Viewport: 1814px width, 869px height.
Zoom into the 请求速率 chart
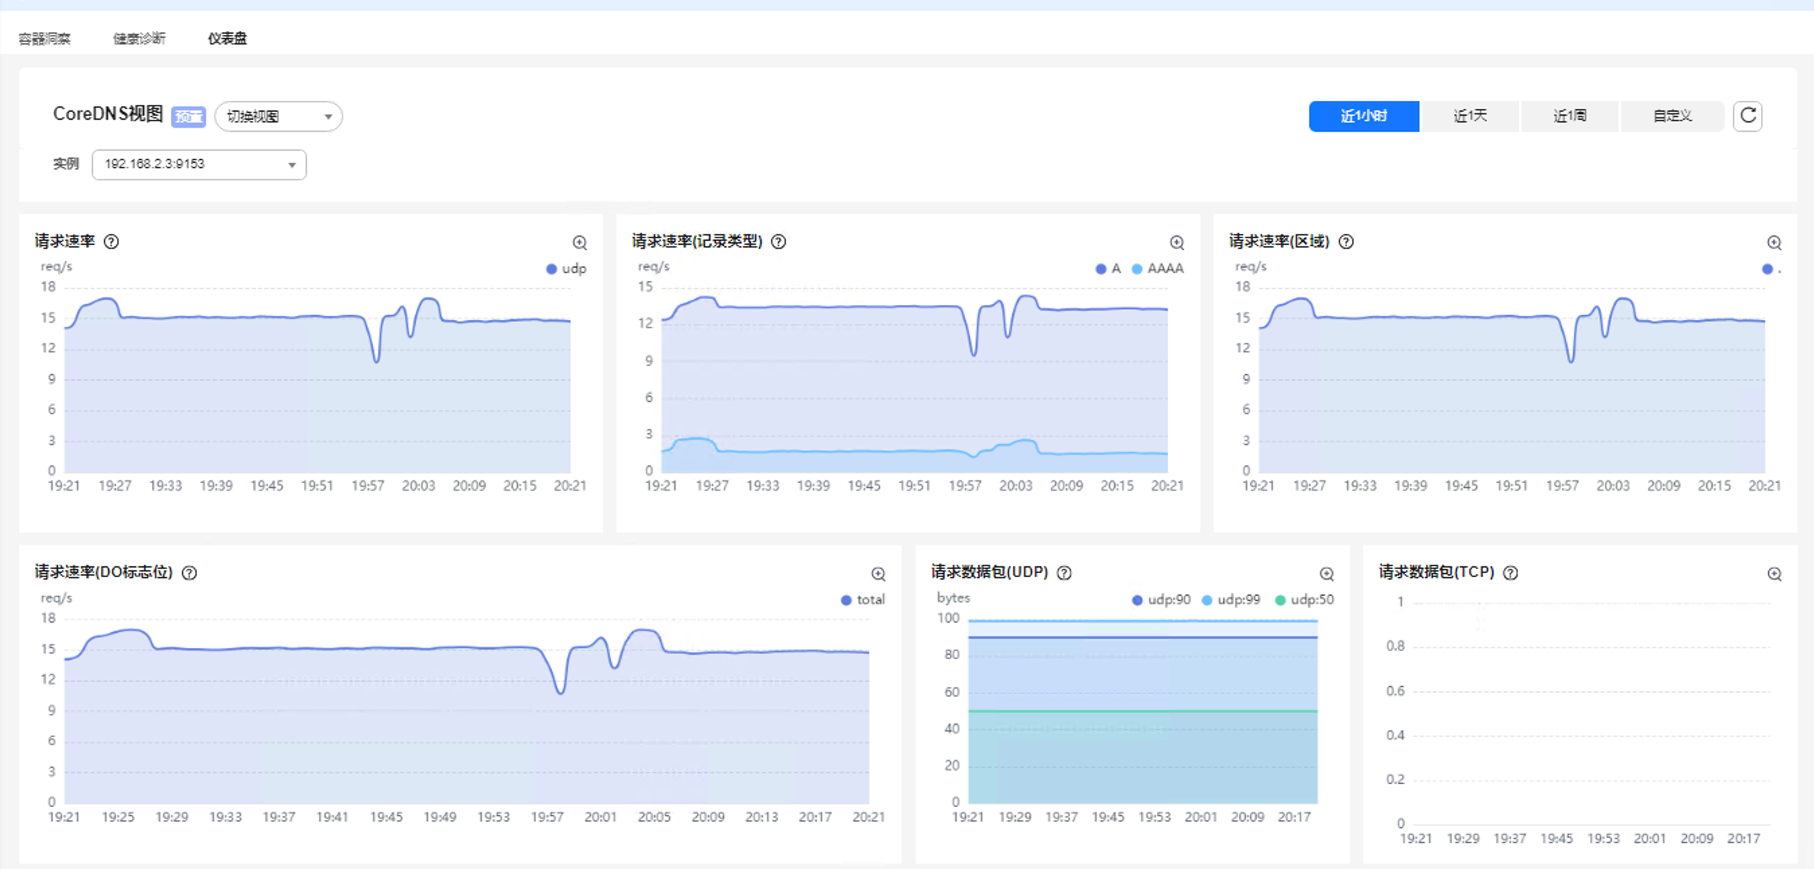tap(579, 242)
